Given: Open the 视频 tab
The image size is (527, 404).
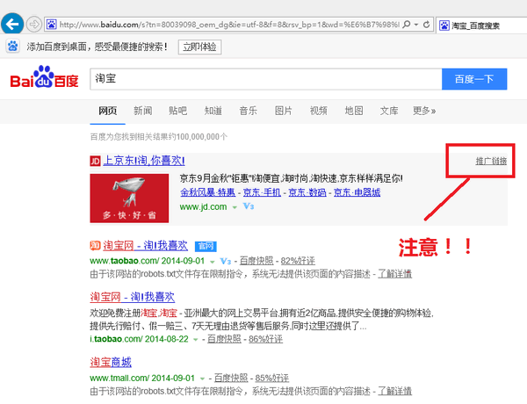Looking at the screenshot, I should tap(319, 111).
